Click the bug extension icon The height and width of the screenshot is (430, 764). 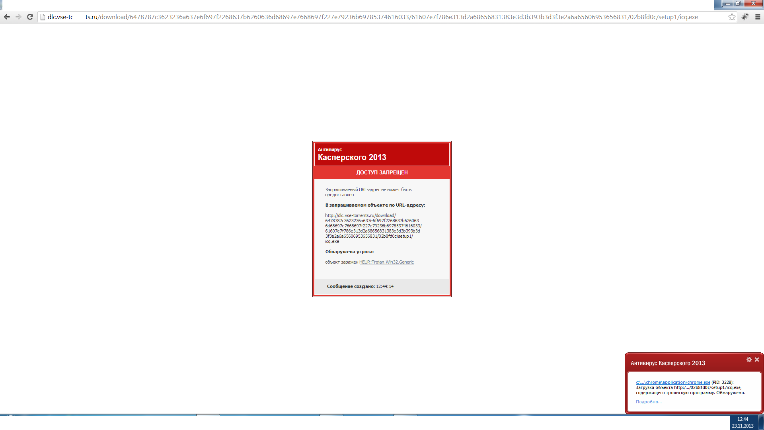pyautogui.click(x=745, y=17)
